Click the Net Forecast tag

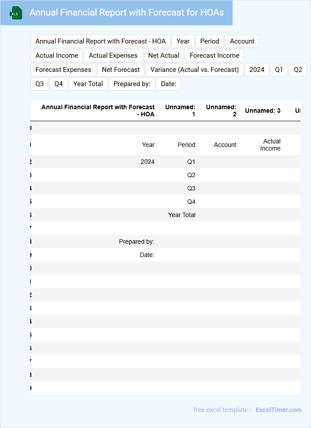(x=121, y=70)
